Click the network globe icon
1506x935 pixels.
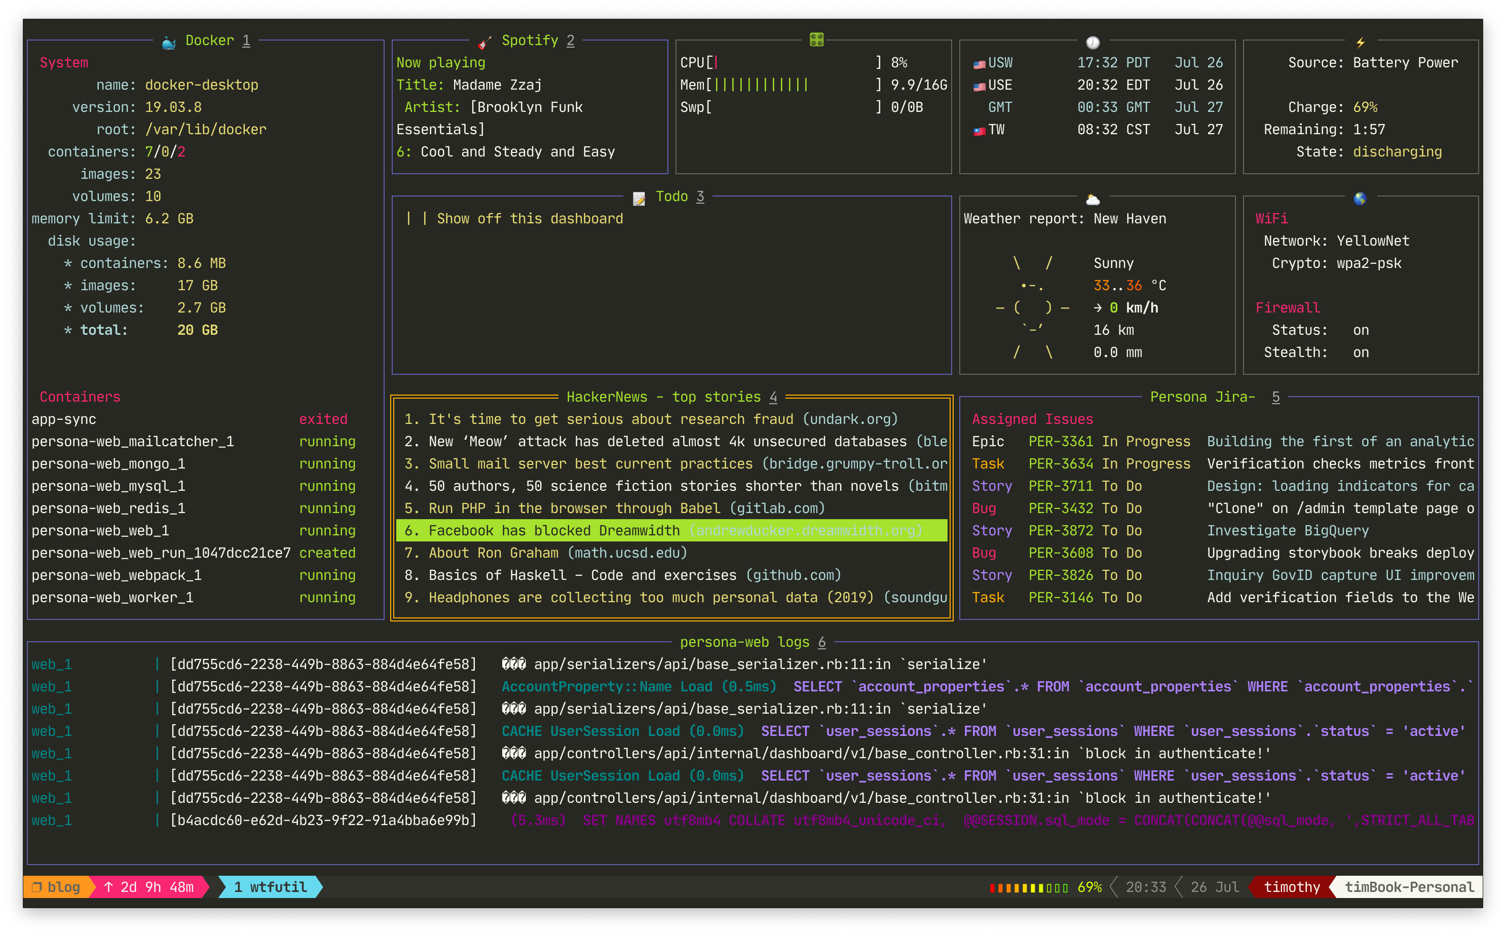(x=1360, y=199)
